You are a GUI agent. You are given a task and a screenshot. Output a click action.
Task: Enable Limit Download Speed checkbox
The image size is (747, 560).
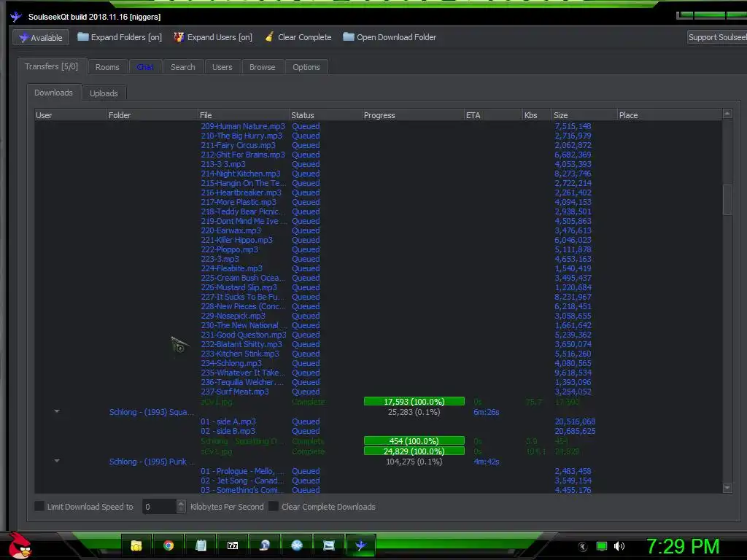tap(39, 506)
